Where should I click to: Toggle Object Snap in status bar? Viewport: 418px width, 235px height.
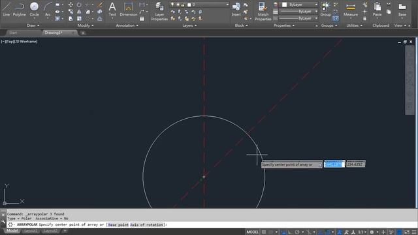tap(327, 232)
